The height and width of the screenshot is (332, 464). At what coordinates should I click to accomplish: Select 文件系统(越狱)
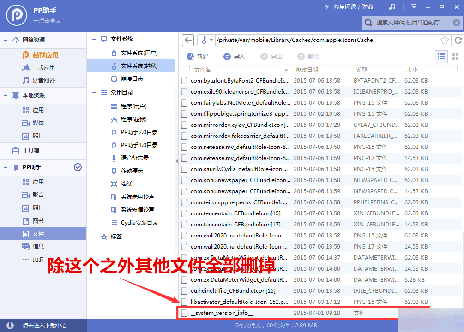[131, 66]
